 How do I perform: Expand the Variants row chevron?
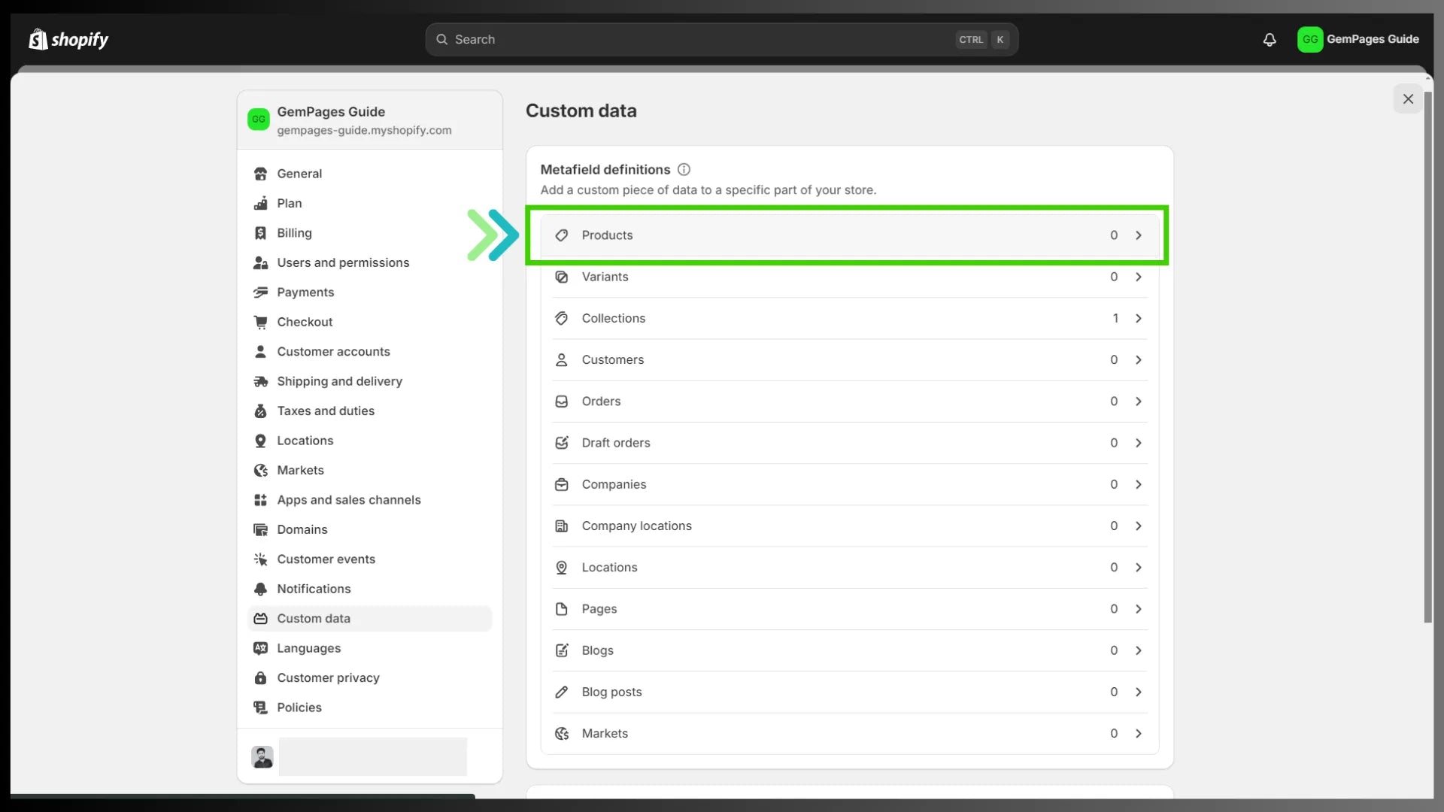pos(1139,277)
